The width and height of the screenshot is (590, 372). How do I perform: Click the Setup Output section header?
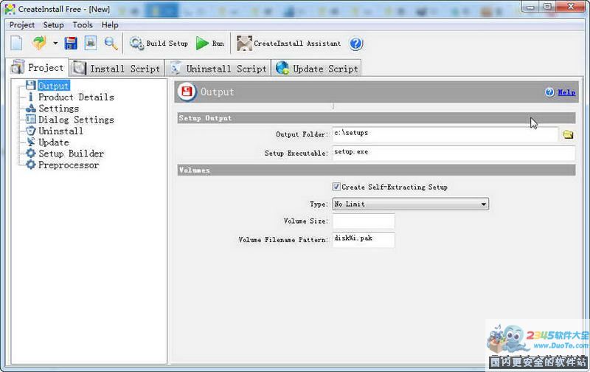click(376, 118)
